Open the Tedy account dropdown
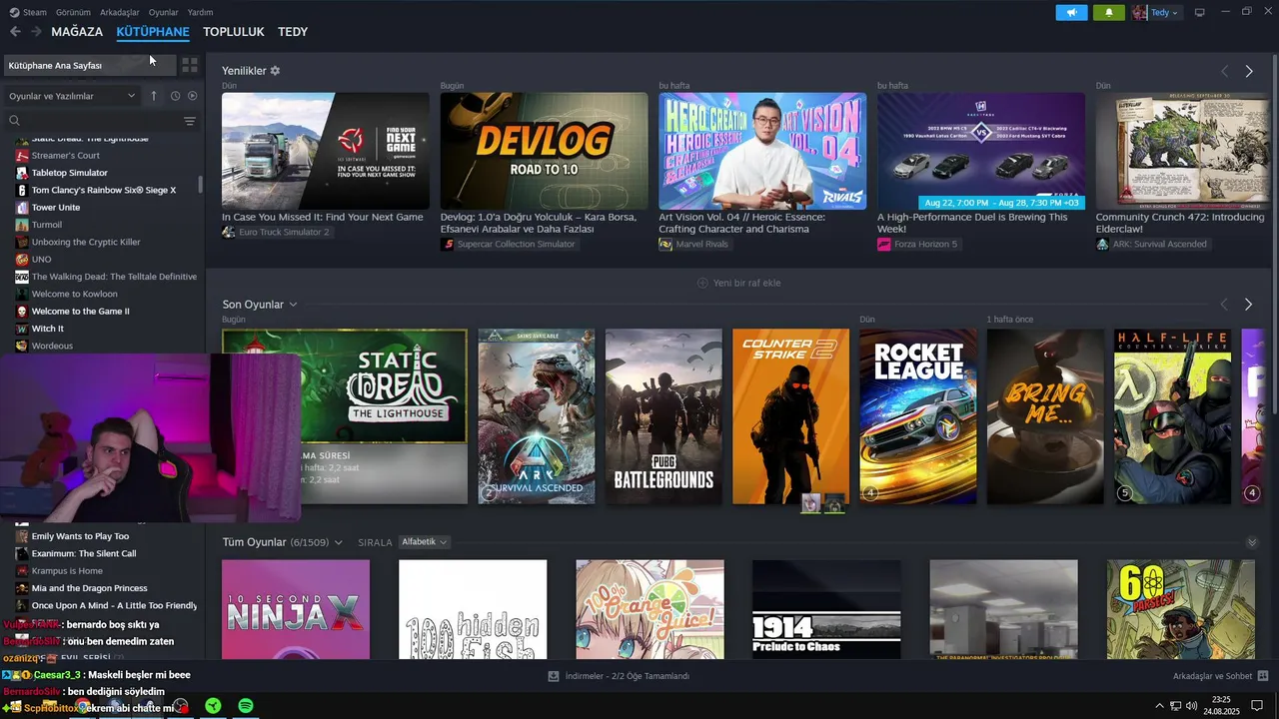This screenshot has height=719, width=1279. point(1156,12)
